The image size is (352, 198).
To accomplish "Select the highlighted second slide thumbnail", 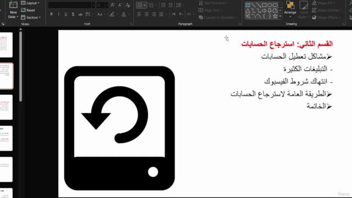I will pyautogui.click(x=7, y=76).
